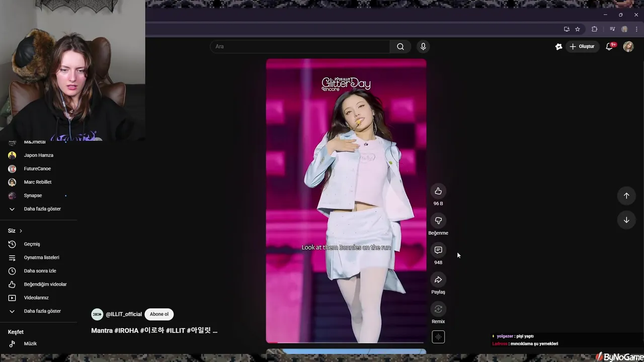The height and width of the screenshot is (362, 644).
Task: Share the short via Paylaş
Action: 438,280
